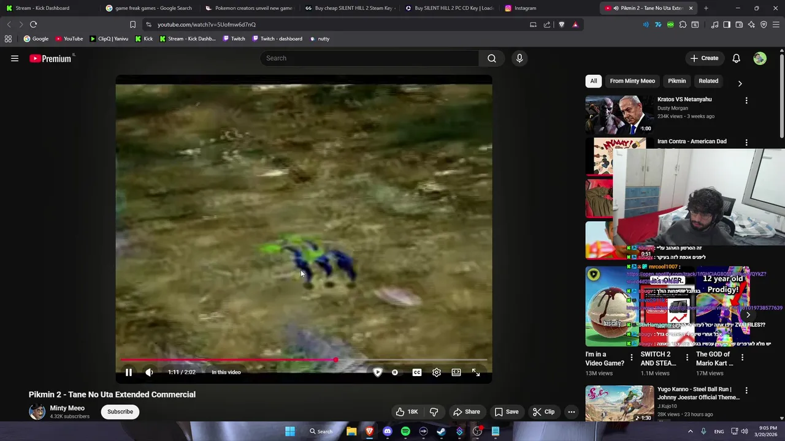Open options for the Yugo Kanno Steel Ball Run video
The image size is (785, 441).
click(x=746, y=390)
